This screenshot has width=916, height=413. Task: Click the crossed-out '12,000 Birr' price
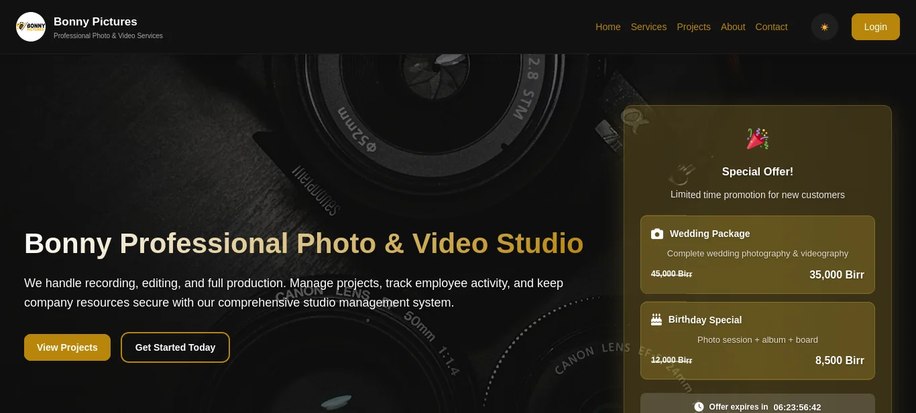coord(671,360)
